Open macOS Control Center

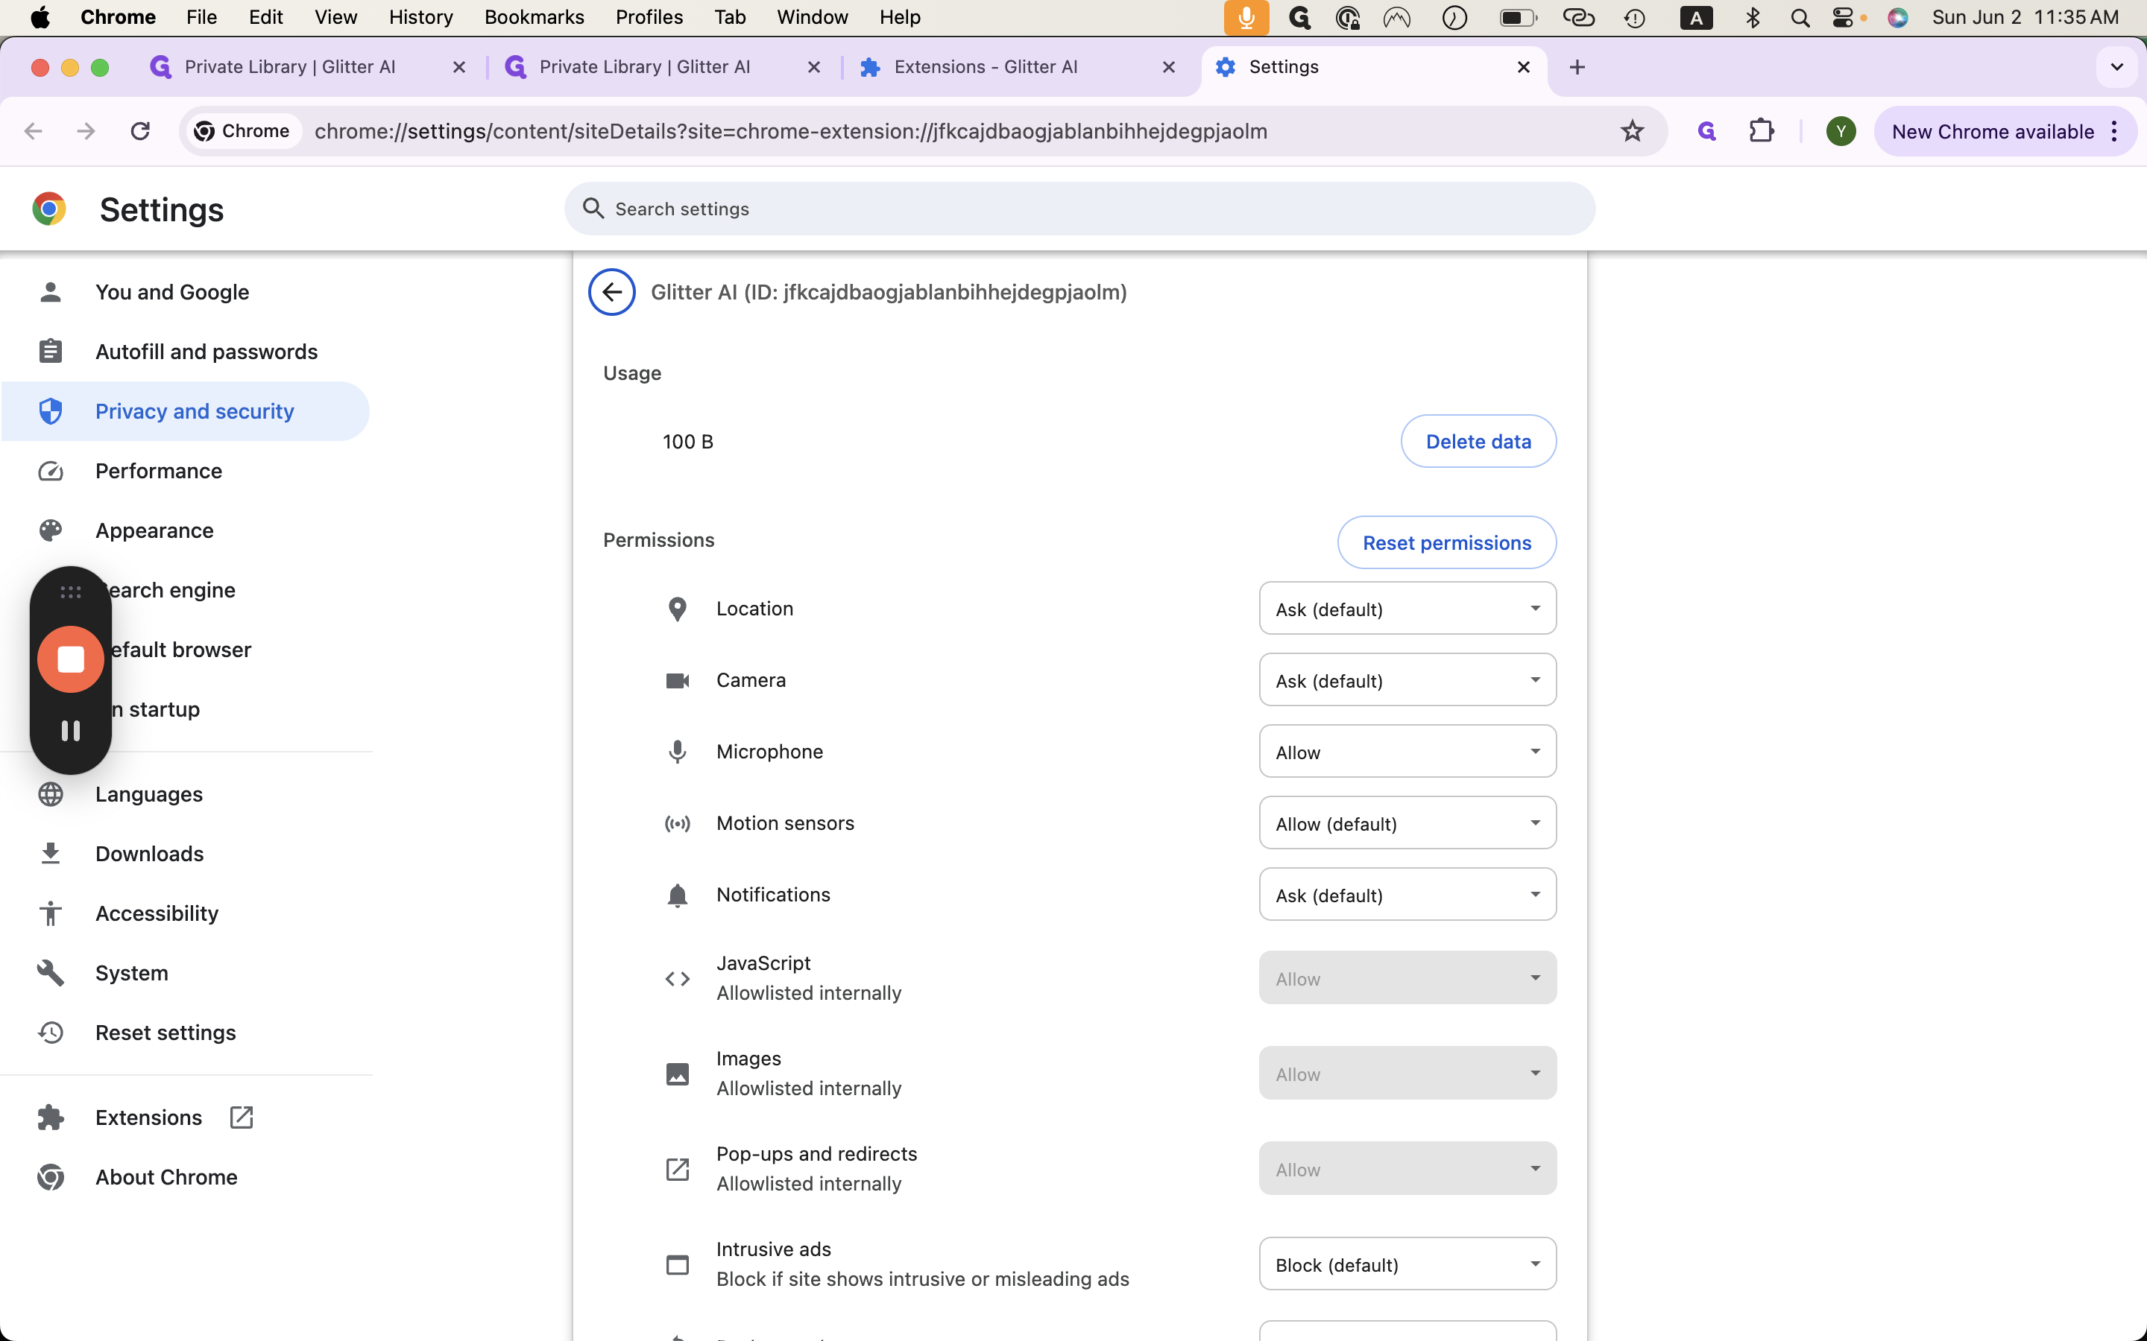point(1843,18)
